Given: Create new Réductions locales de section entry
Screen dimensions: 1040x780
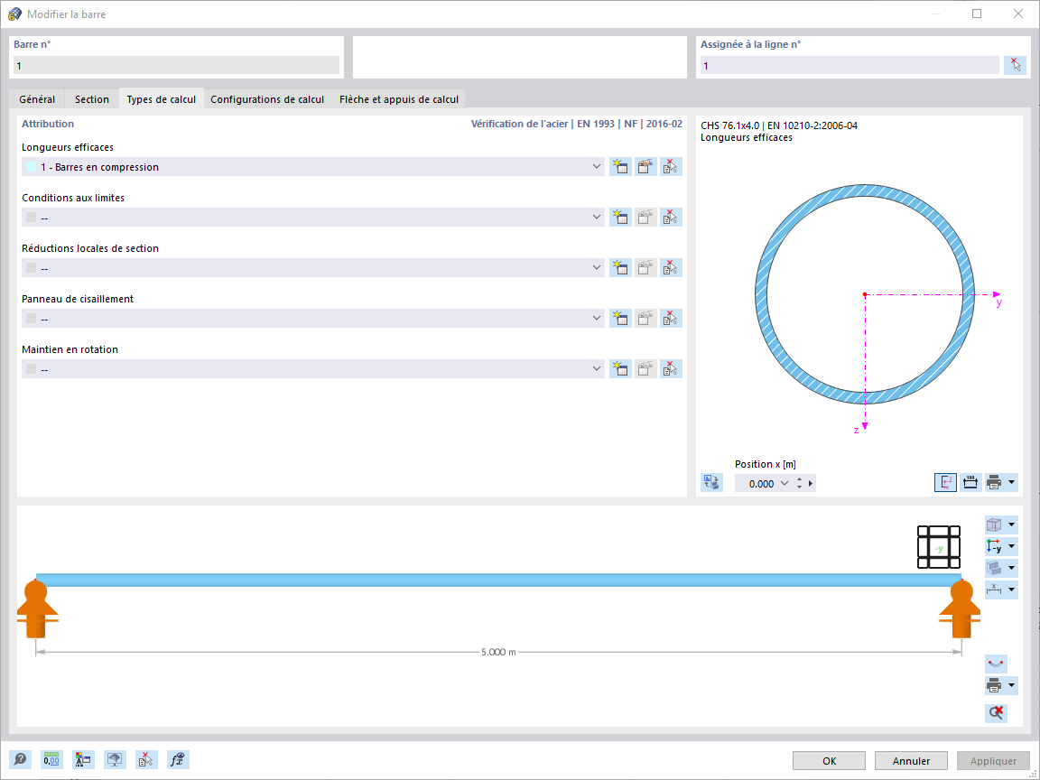Looking at the screenshot, I should tap(620, 267).
